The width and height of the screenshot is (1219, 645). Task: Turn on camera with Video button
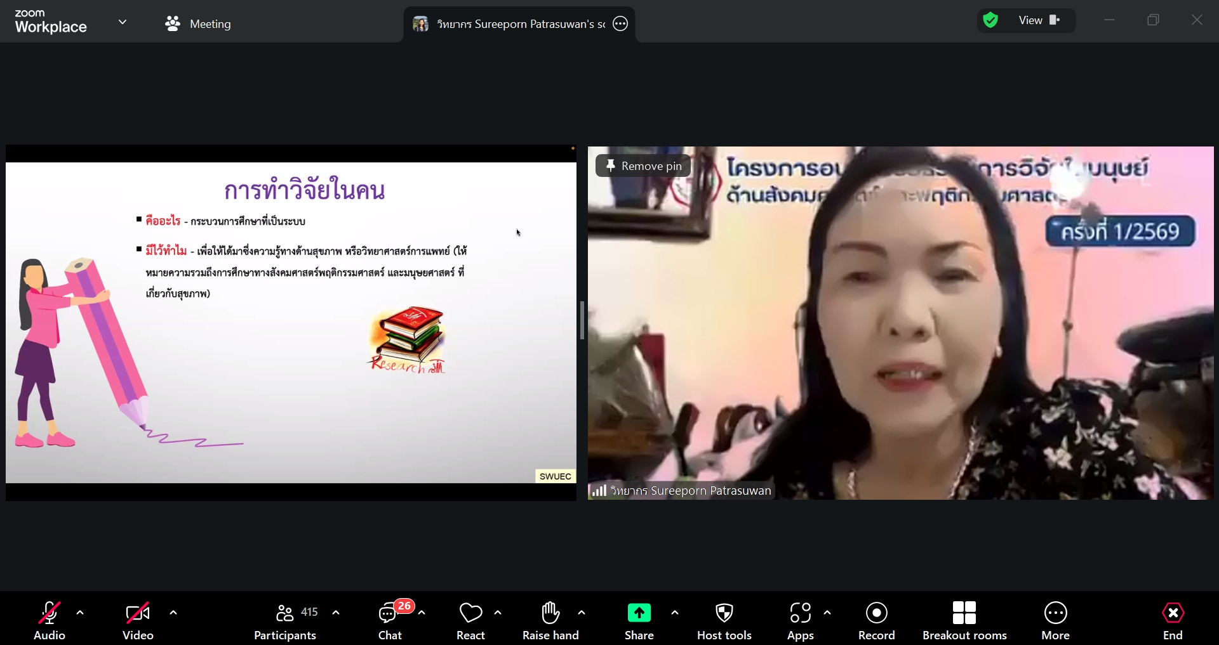coord(138,620)
